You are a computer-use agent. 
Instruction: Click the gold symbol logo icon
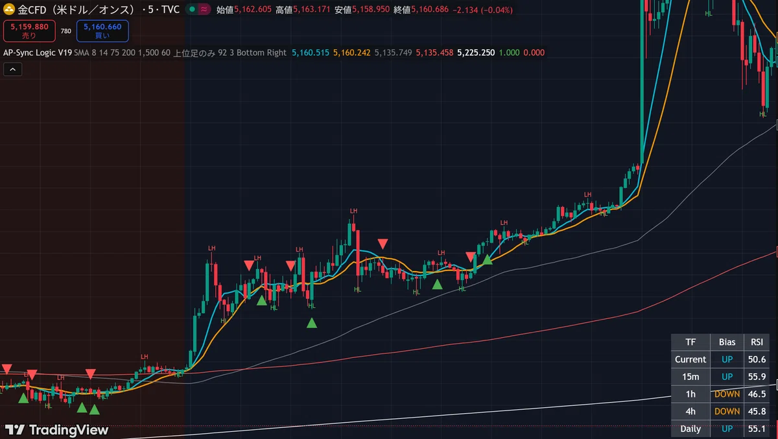10,10
